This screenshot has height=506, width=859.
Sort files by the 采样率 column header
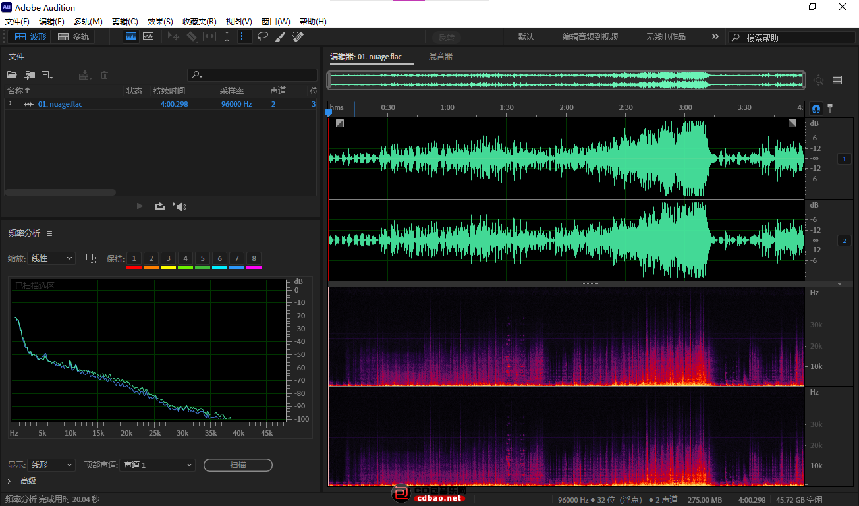[232, 91]
